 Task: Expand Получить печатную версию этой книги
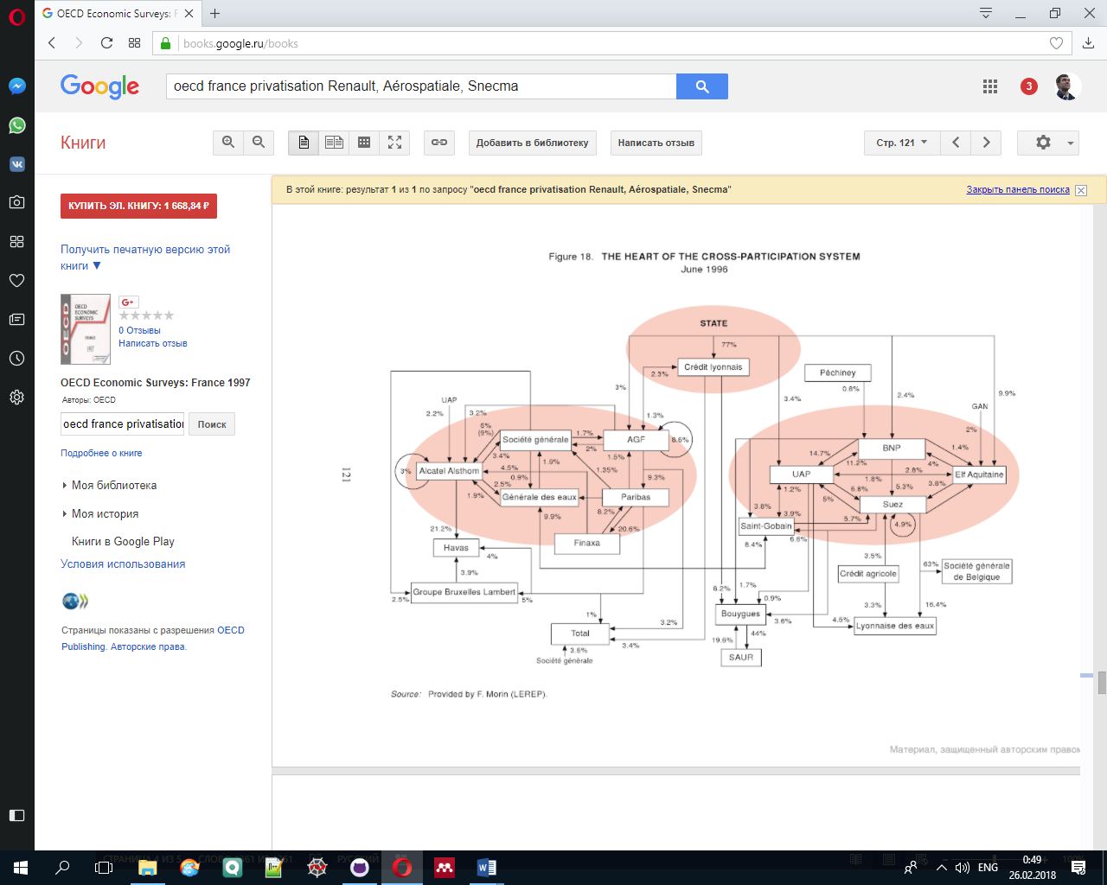pyautogui.click(x=145, y=258)
